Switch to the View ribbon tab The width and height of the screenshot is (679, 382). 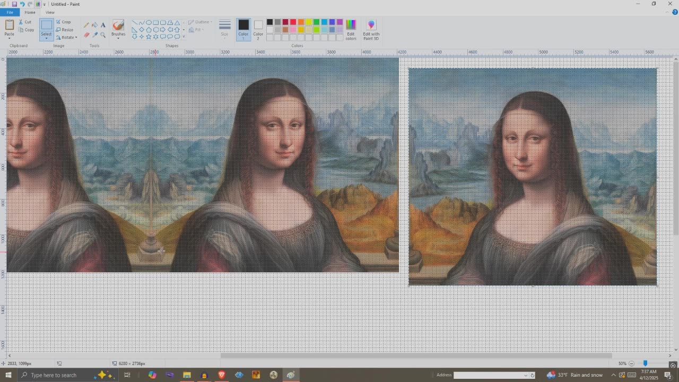pos(50,12)
